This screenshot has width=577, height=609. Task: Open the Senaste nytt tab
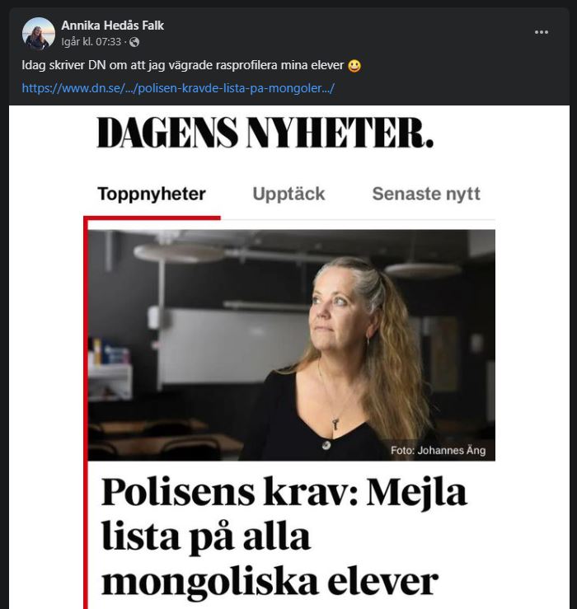click(x=425, y=194)
